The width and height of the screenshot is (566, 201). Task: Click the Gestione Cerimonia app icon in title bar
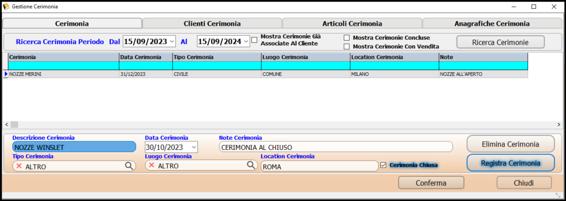pyautogui.click(x=6, y=7)
